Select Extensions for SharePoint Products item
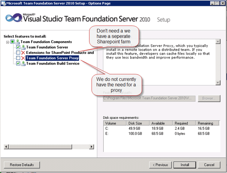This screenshot has height=173, width=227. (x=60, y=52)
